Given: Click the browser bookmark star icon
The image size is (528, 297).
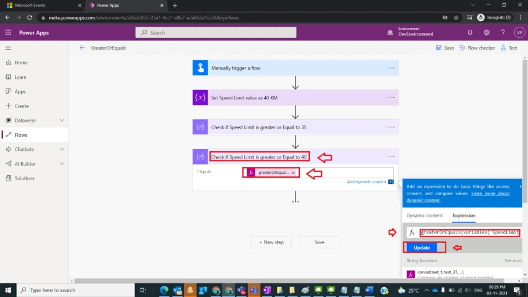Looking at the screenshot, I should tap(456, 18).
